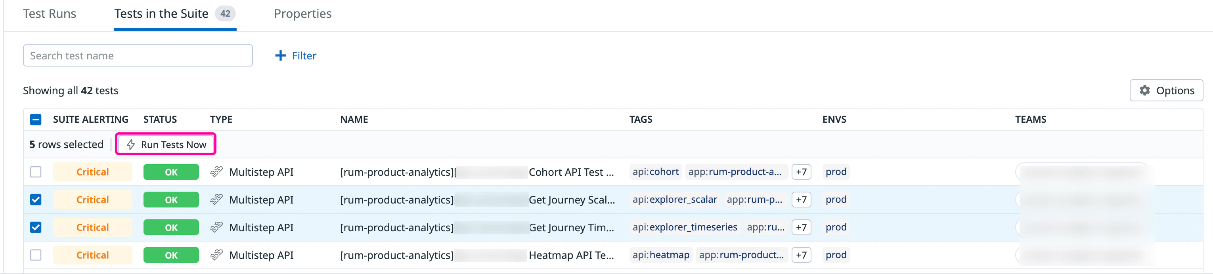Open the Properties tab

pyautogui.click(x=302, y=13)
